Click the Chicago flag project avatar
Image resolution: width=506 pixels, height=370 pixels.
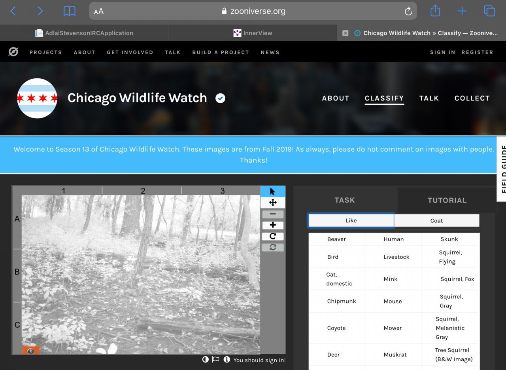[37, 98]
